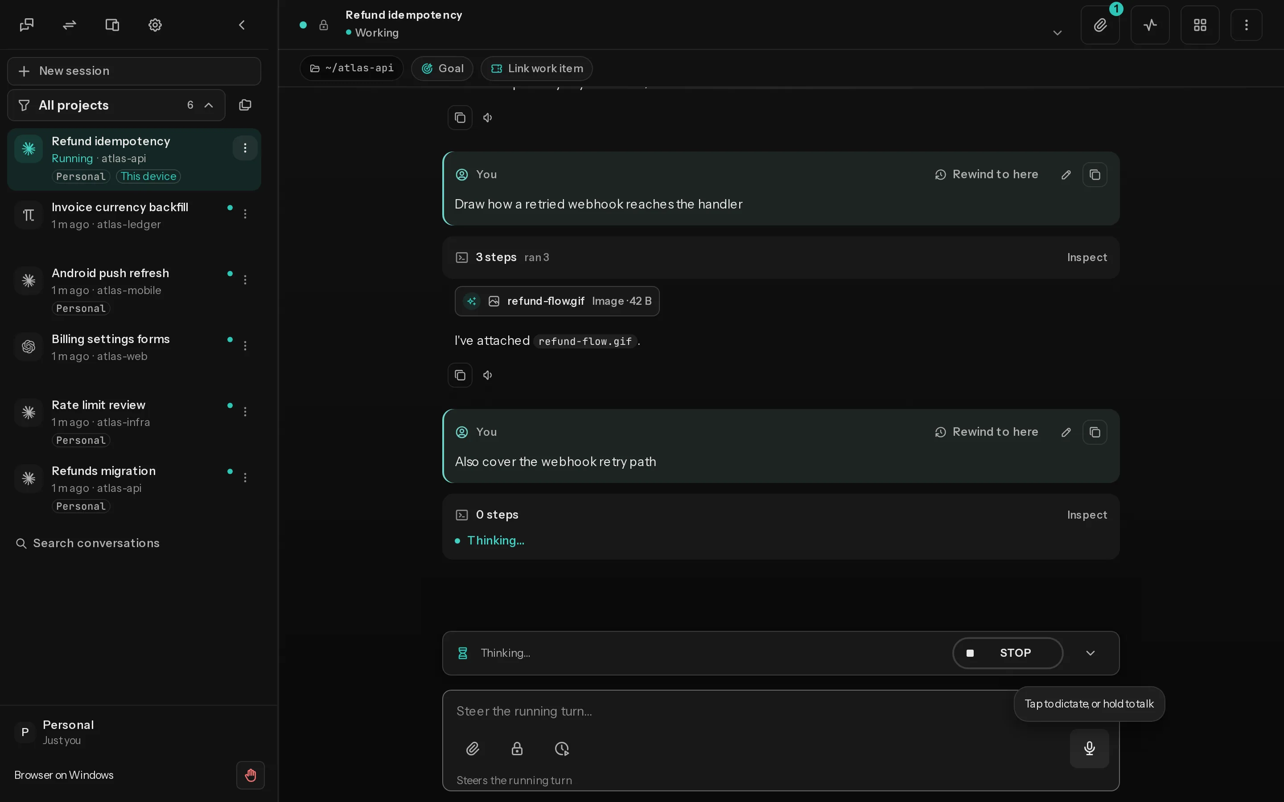The height and width of the screenshot is (802, 1284).
Task: Open settings gear in sidebar header
Action: pos(155,25)
